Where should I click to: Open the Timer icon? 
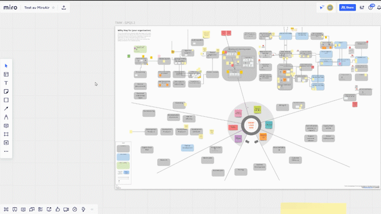[75, 209]
